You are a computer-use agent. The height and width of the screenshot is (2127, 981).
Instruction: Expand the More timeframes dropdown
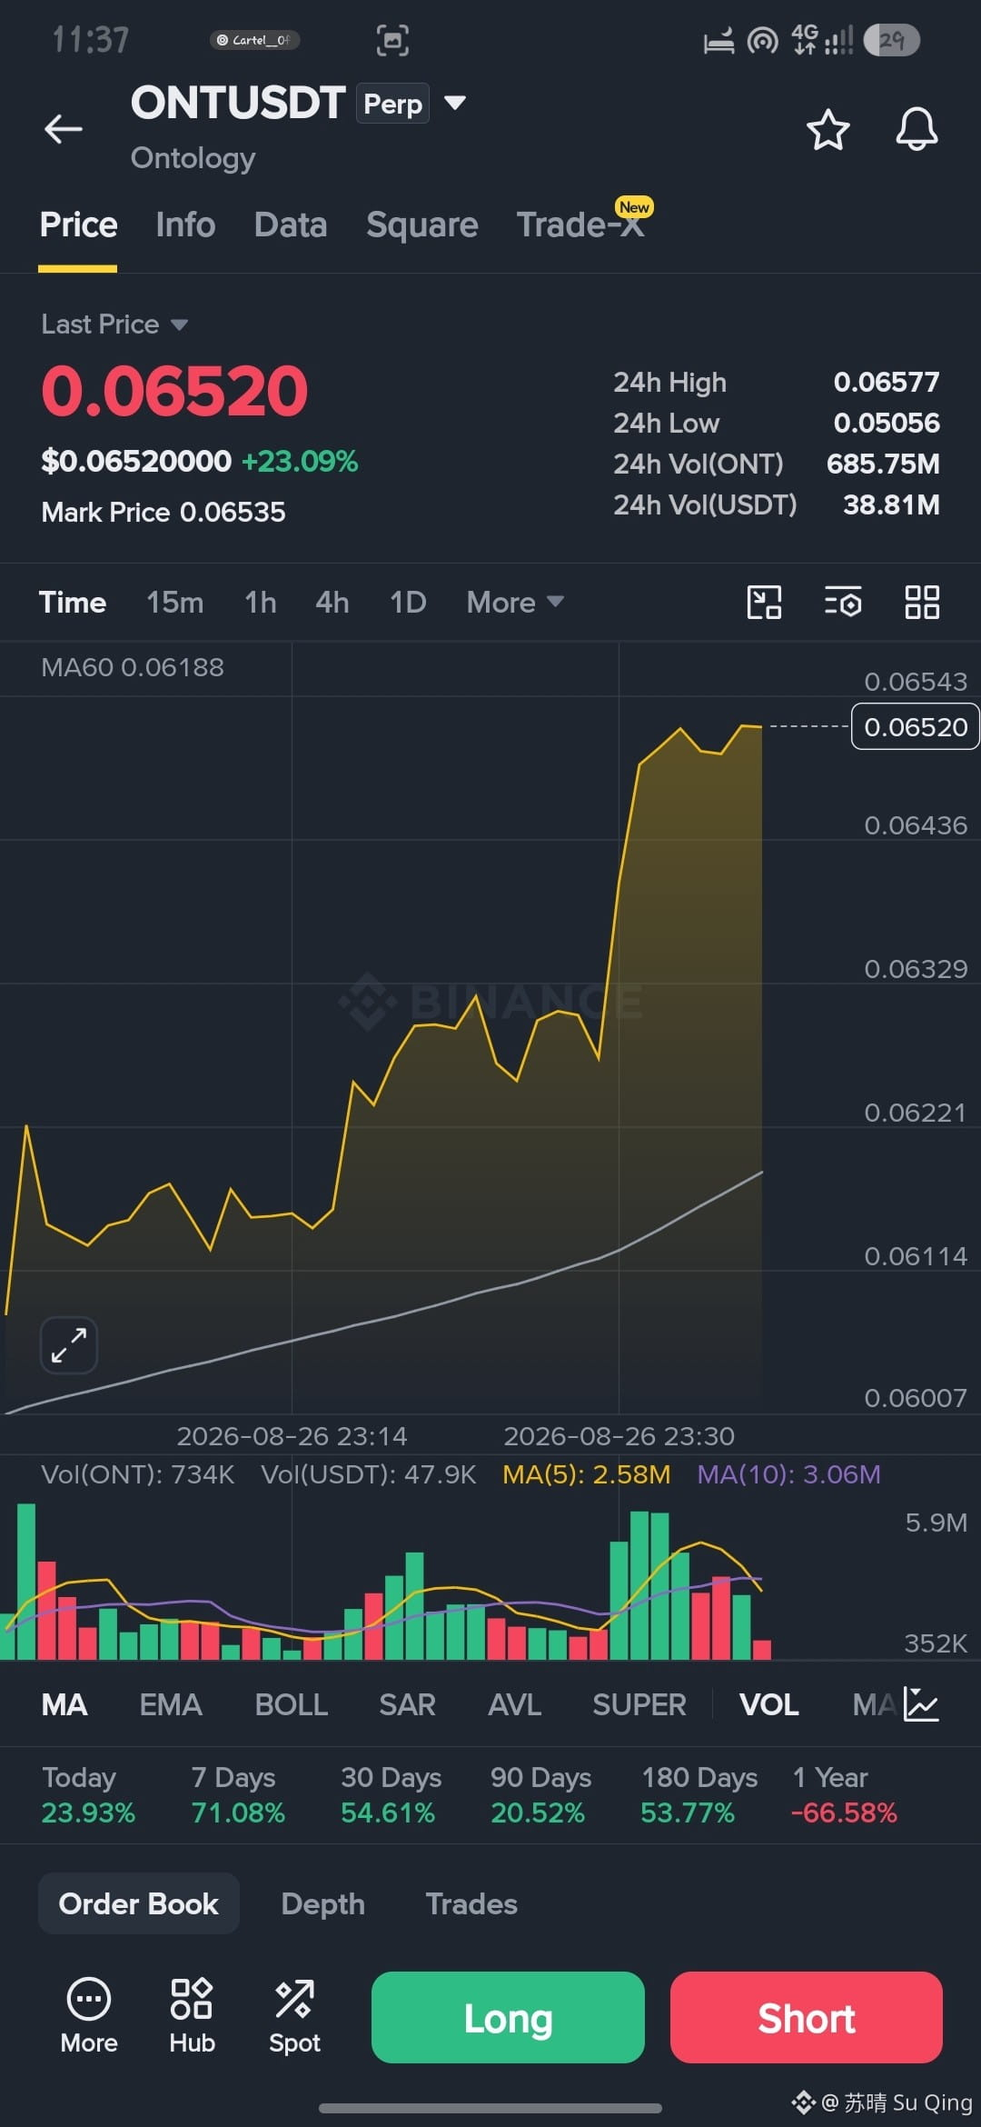[515, 602]
